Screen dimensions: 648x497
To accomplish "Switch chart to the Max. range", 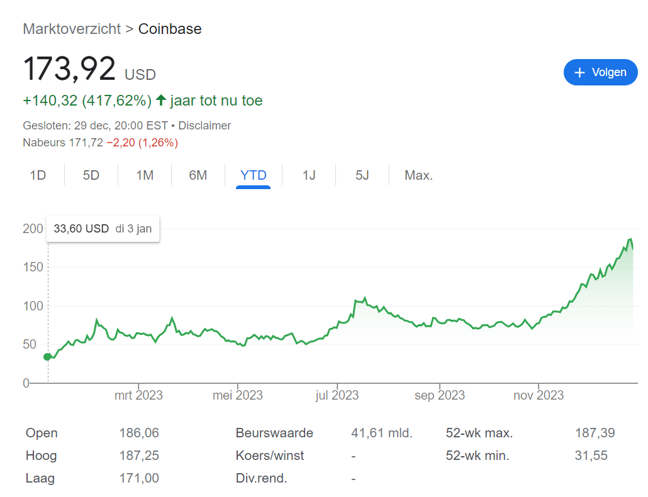I will pos(418,175).
